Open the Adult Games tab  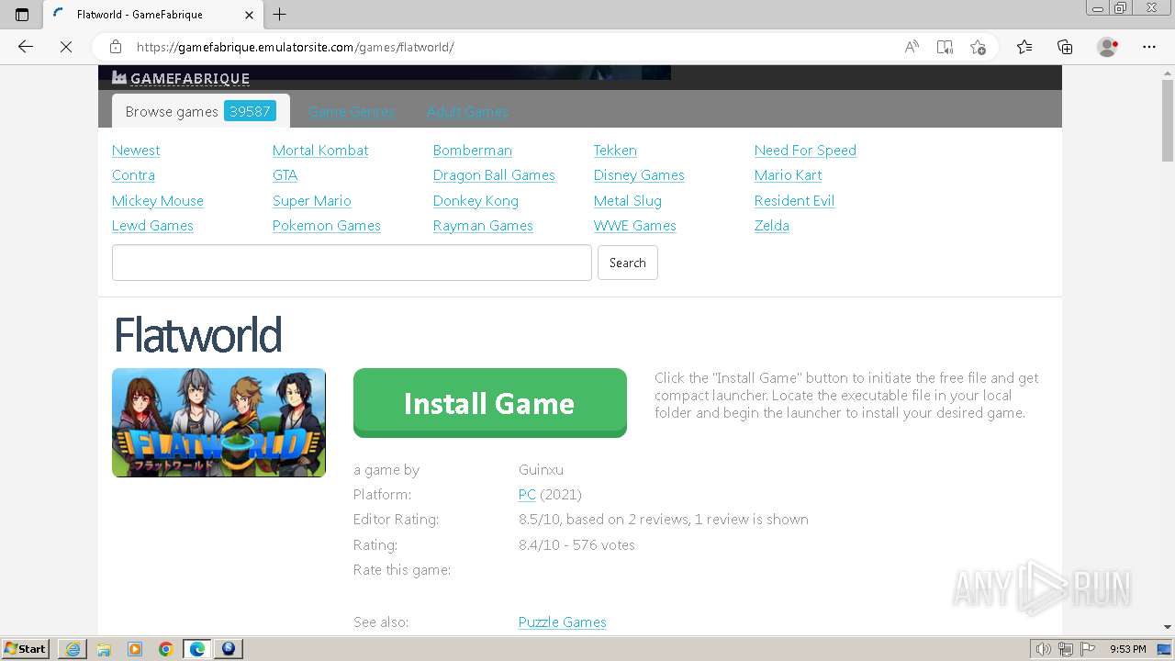coord(467,112)
